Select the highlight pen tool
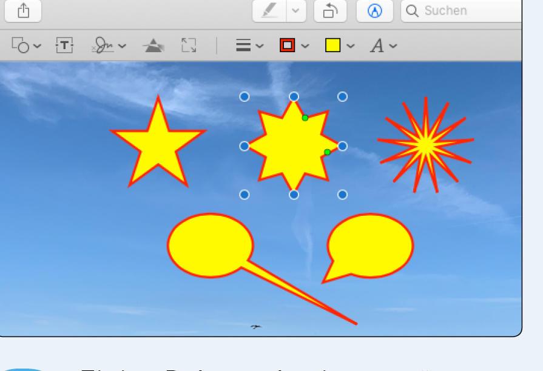Image resolution: width=543 pixels, height=371 pixels. 269,10
